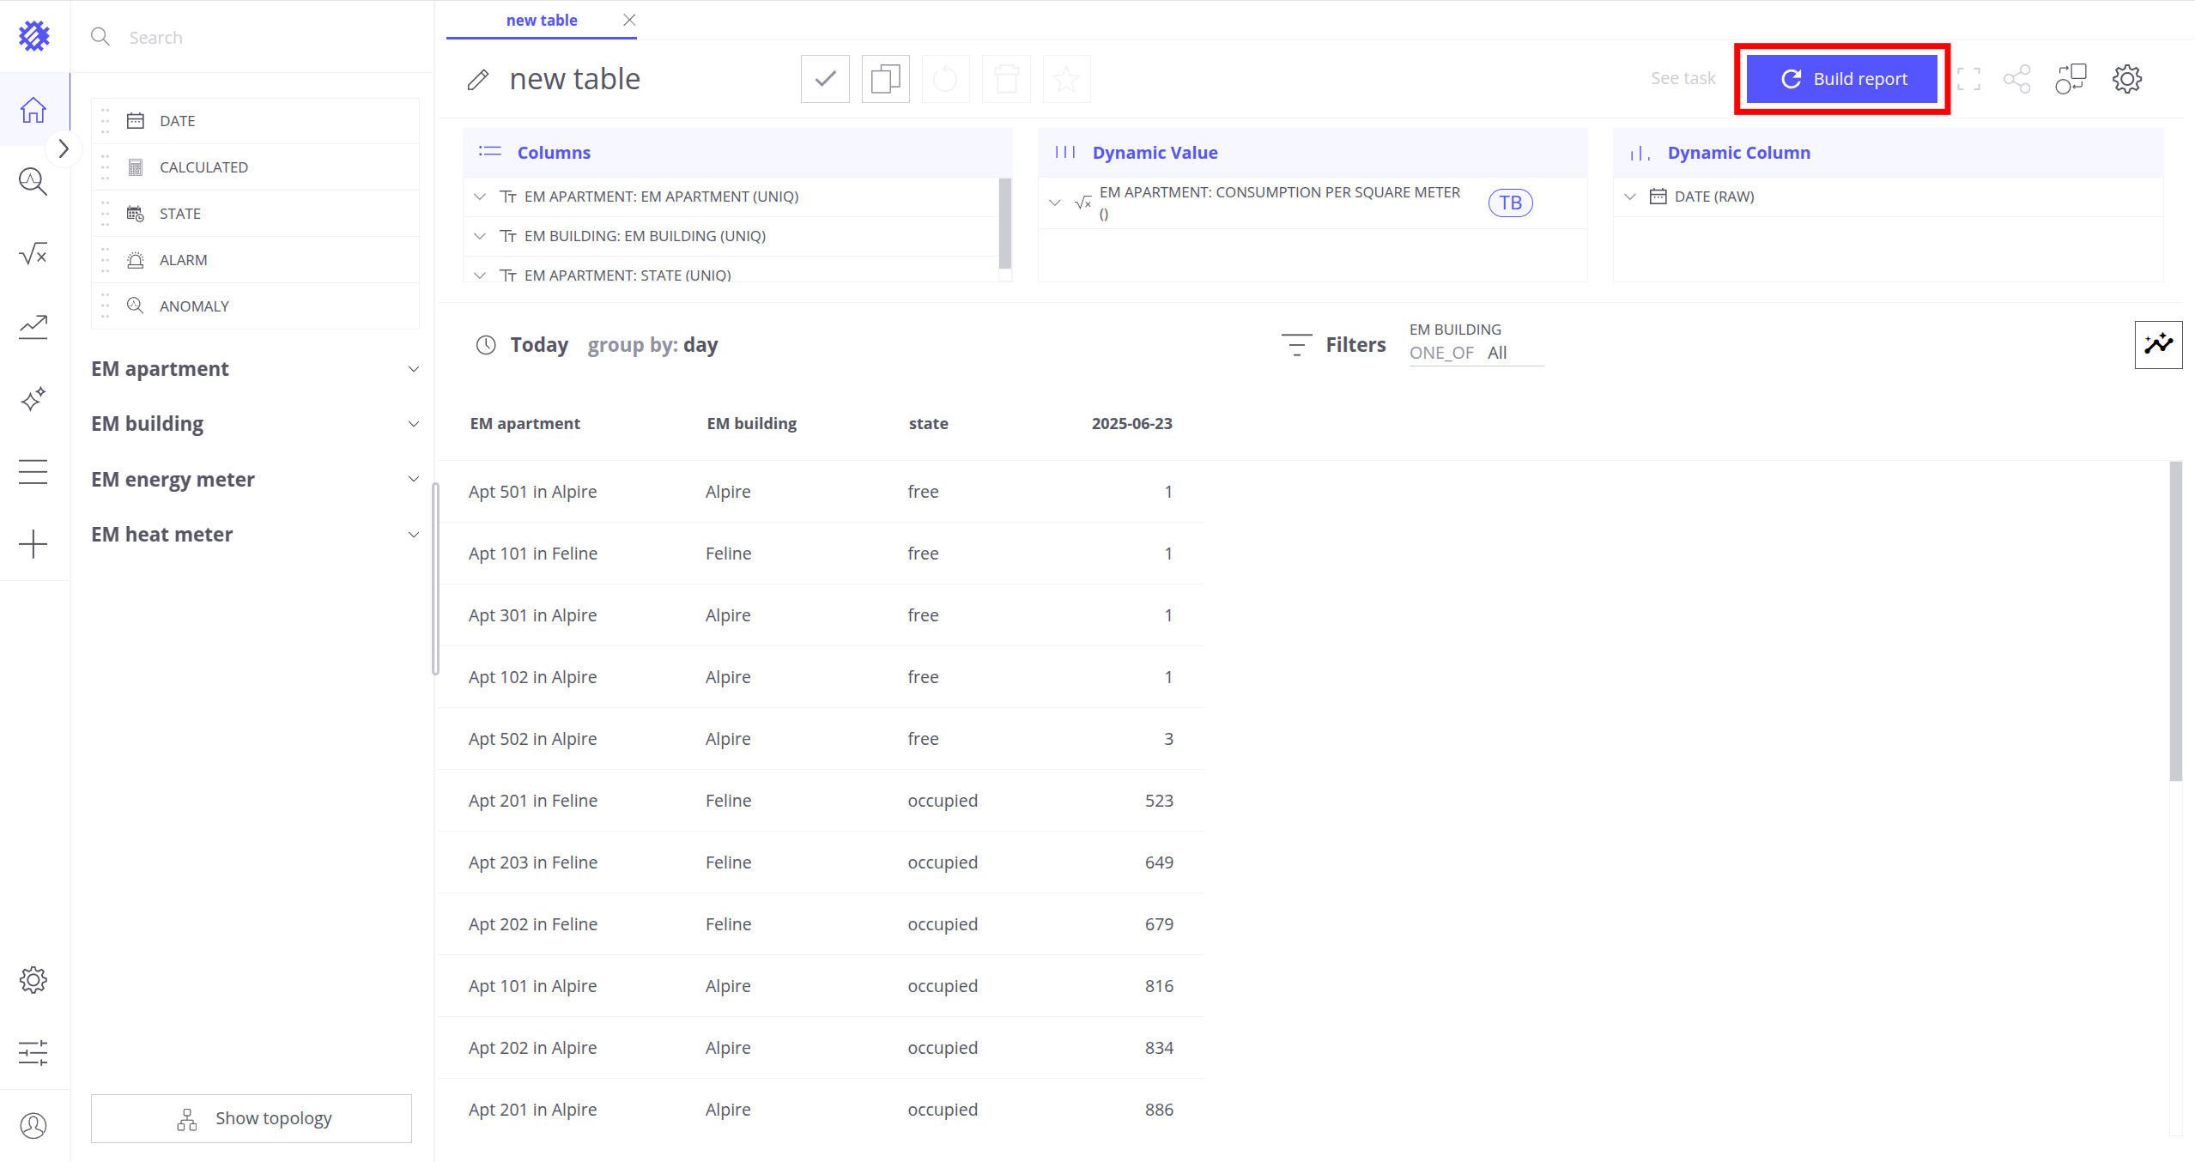2195x1162 pixels.
Task: Switch to the new table tab
Action: click(541, 20)
